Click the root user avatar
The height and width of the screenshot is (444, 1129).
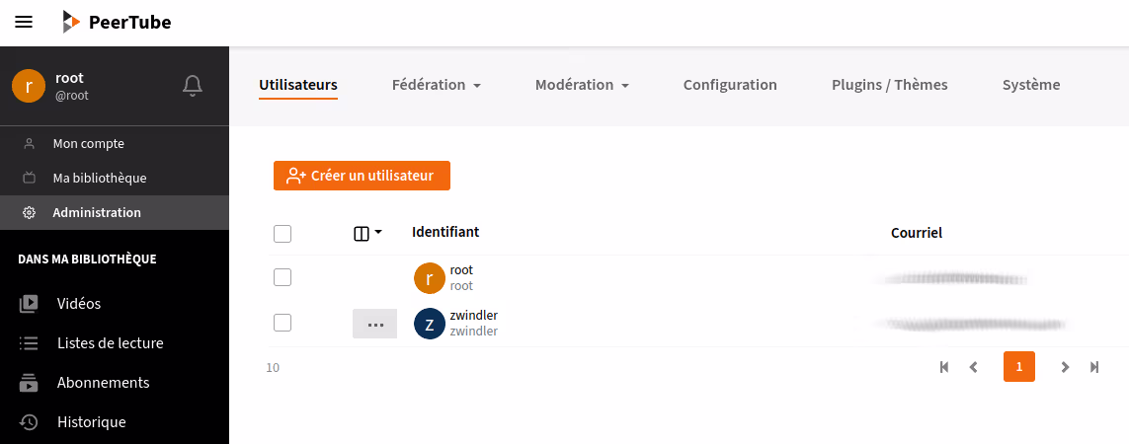430,278
